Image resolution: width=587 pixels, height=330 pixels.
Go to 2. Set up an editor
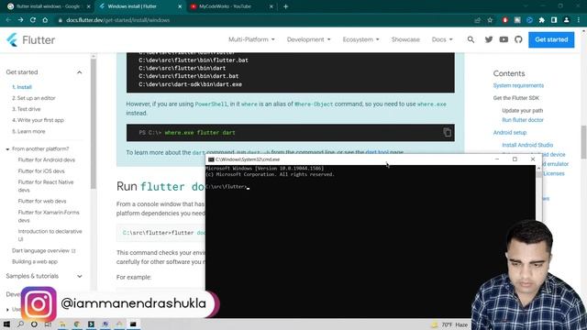click(x=34, y=98)
